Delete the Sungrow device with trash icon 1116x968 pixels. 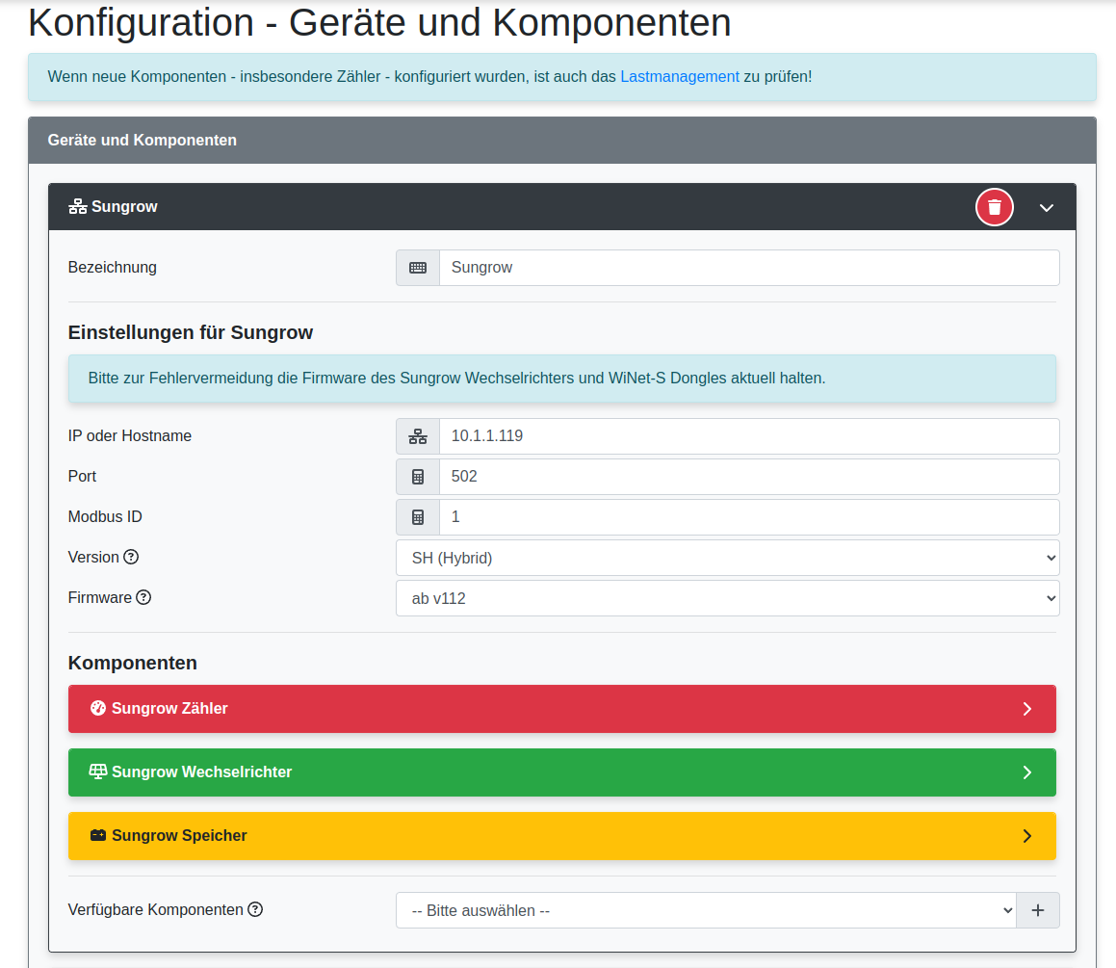pos(994,207)
